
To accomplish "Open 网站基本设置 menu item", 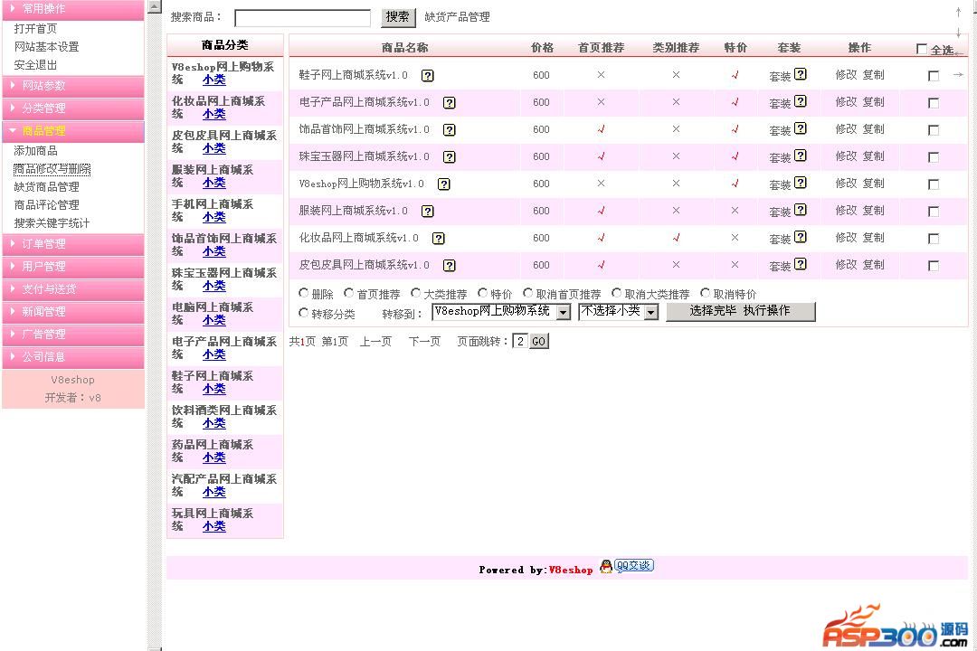I will pos(47,47).
